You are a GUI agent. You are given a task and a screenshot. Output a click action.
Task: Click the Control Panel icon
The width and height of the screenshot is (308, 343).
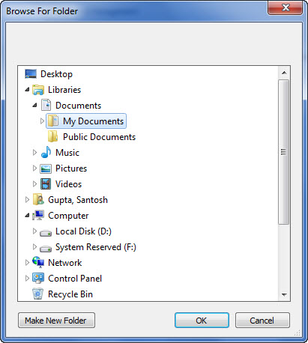38,279
